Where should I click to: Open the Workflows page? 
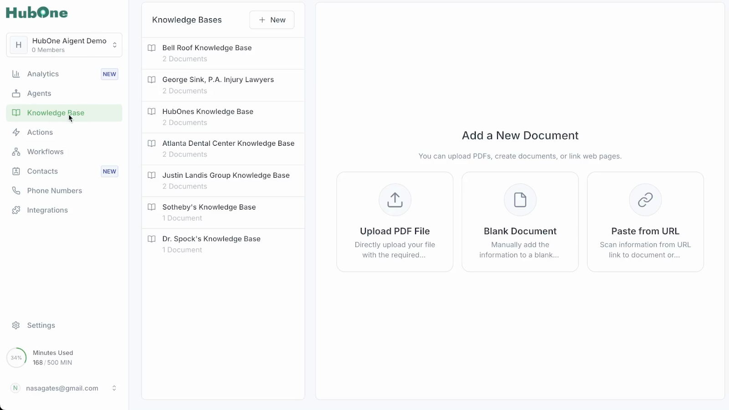64,152
